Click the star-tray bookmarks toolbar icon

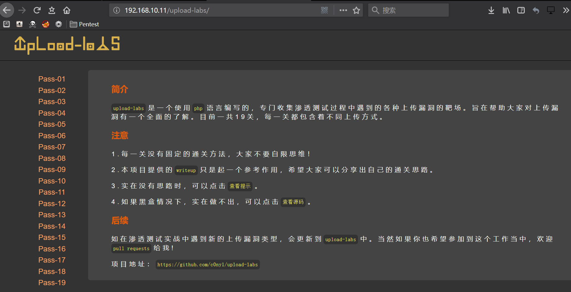click(x=52, y=10)
